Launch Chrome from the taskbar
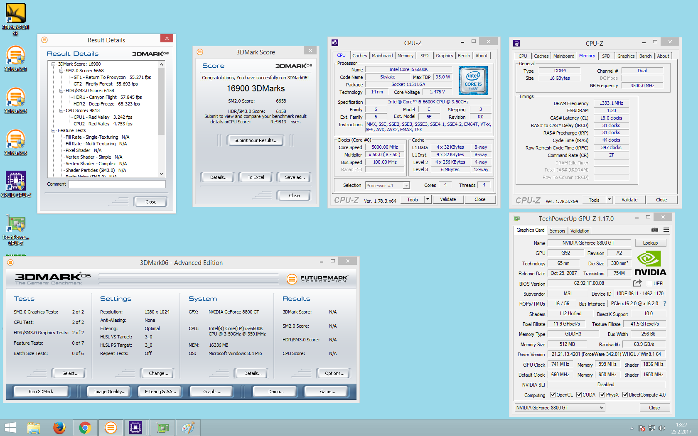698x436 pixels. tap(85, 428)
